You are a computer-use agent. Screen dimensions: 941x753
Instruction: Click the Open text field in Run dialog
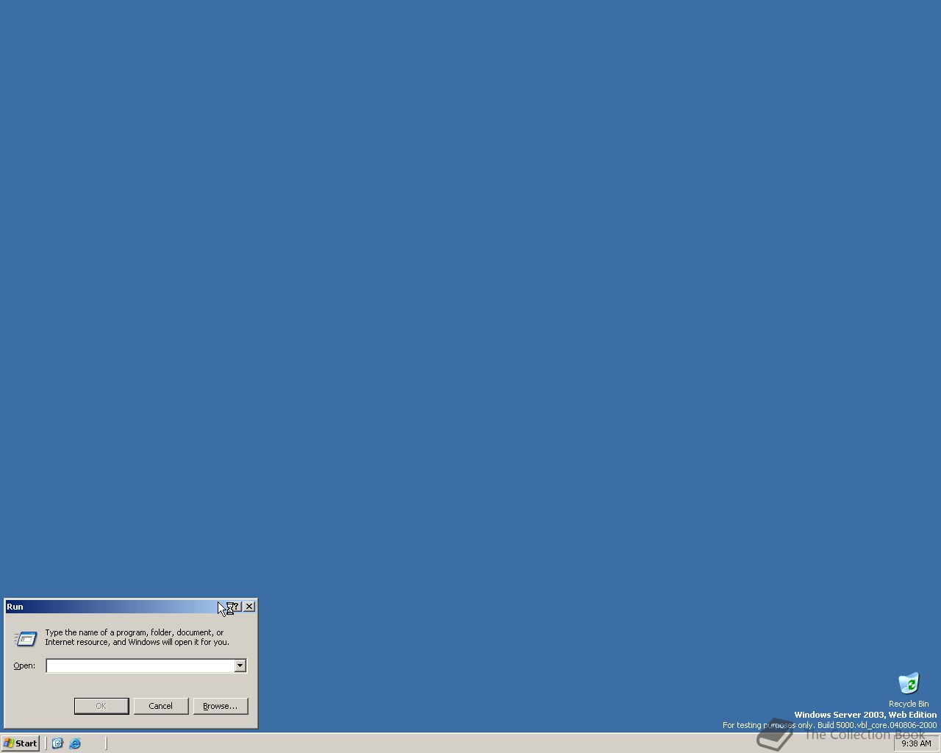point(140,665)
